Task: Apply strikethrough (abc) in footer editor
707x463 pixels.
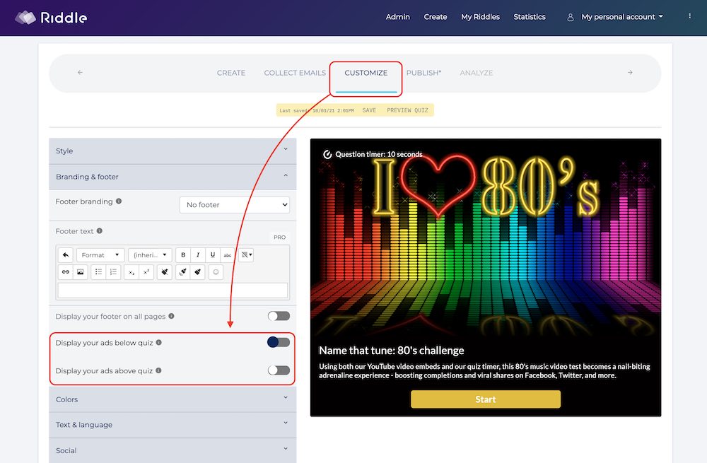Action: click(x=228, y=255)
